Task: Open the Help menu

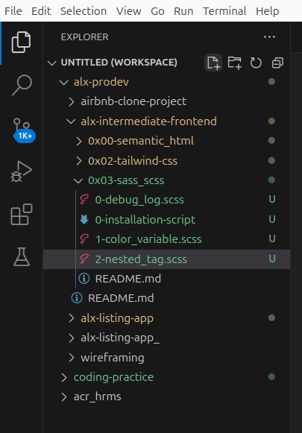Action: pos(268,11)
